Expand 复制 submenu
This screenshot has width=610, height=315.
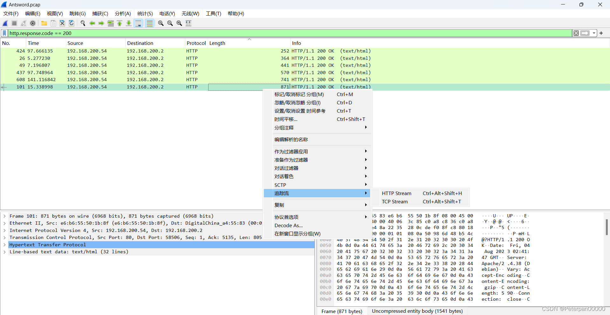318,205
